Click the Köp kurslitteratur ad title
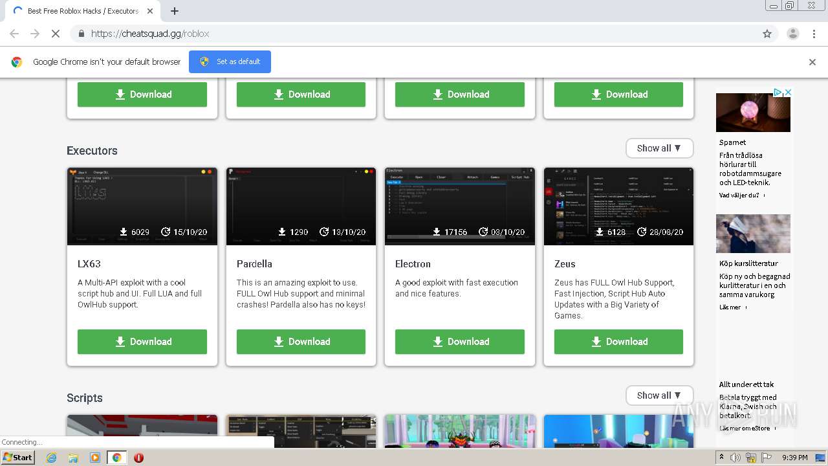The image size is (828, 466). tap(748, 263)
